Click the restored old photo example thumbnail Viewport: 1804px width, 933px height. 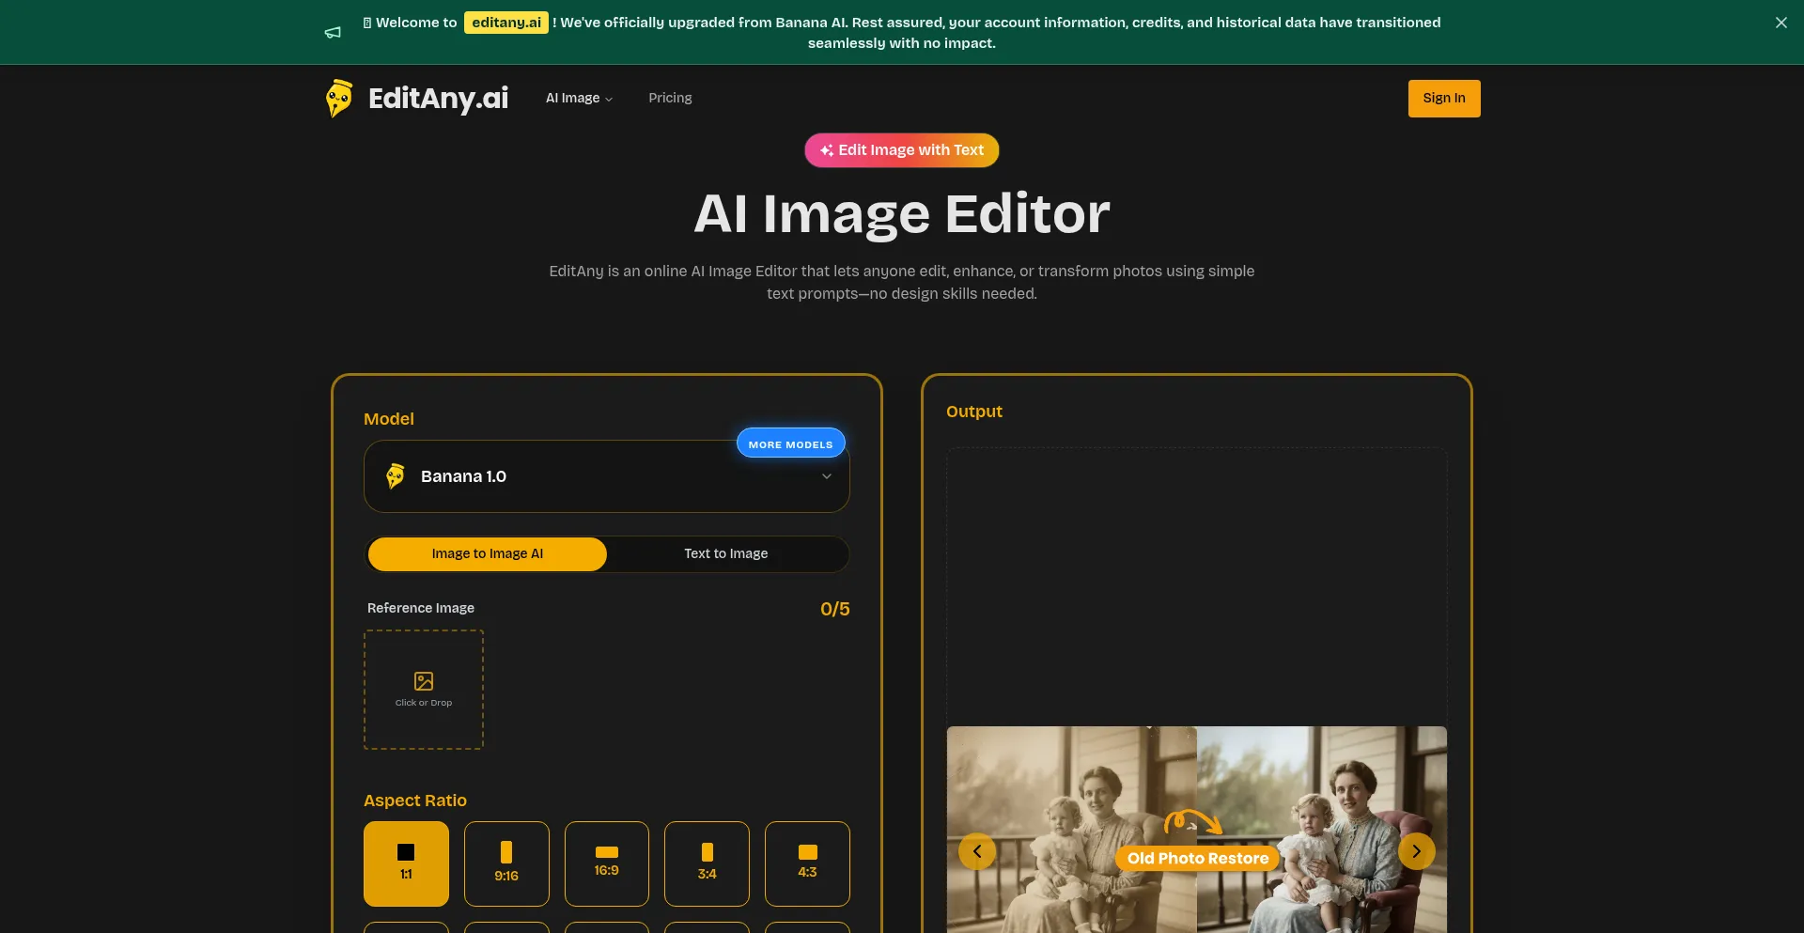[1197, 830]
